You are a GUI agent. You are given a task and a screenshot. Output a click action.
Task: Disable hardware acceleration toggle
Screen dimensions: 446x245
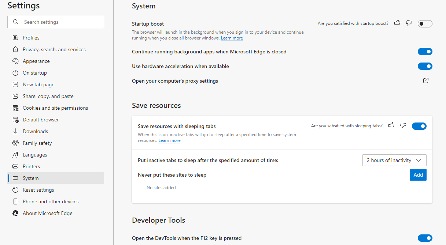425,66
